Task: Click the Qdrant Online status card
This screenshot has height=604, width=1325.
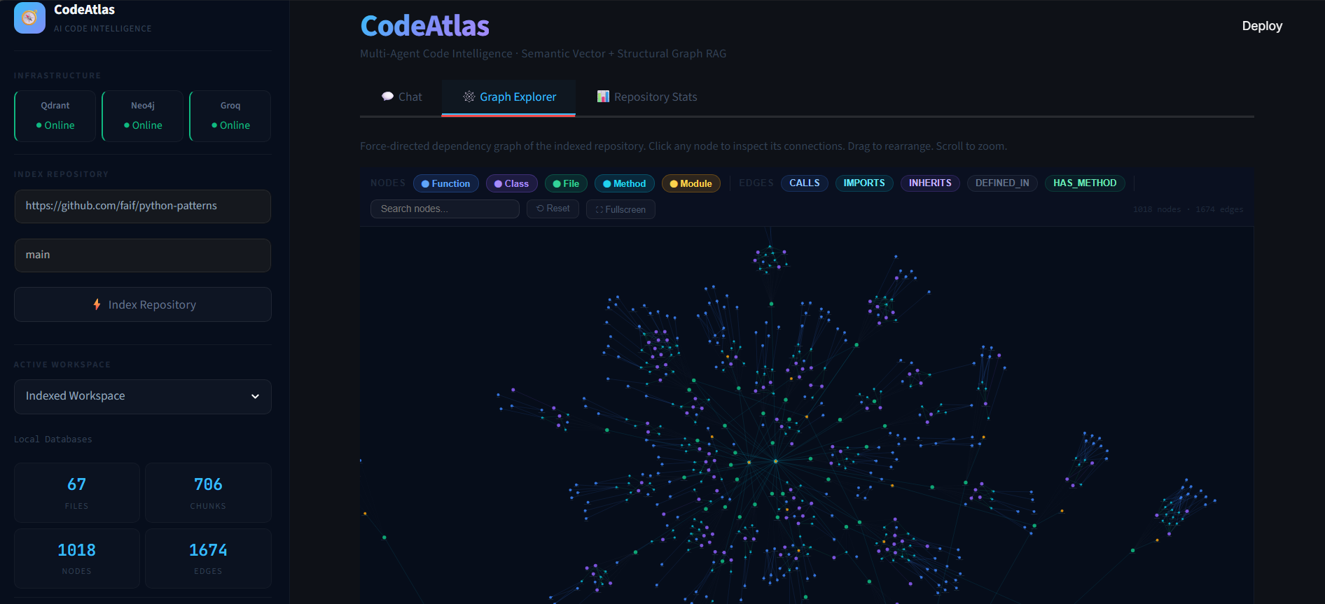Action: pyautogui.click(x=55, y=116)
